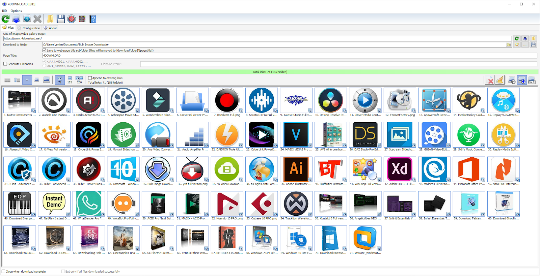Click the green reload button beside the URL field
Image resolution: width=540 pixels, height=276 pixels.
click(517, 38)
